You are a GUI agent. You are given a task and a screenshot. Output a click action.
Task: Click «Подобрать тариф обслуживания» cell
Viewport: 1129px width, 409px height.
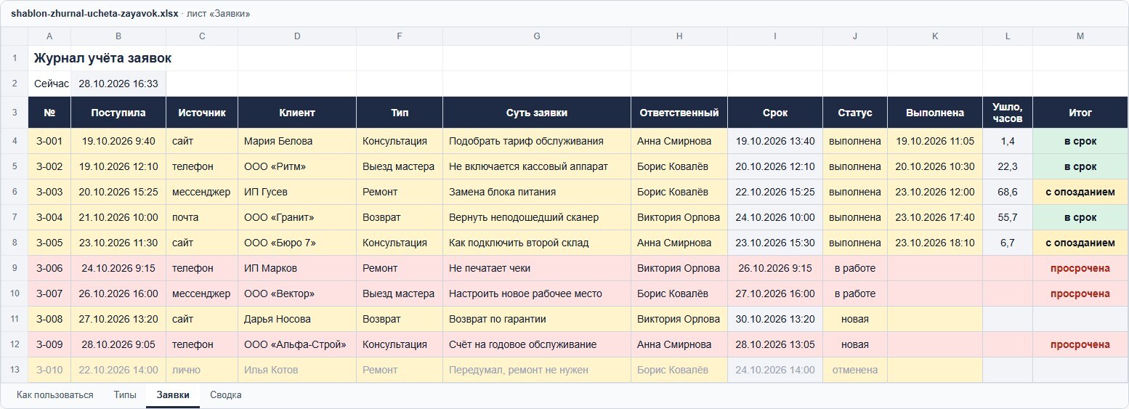537,141
